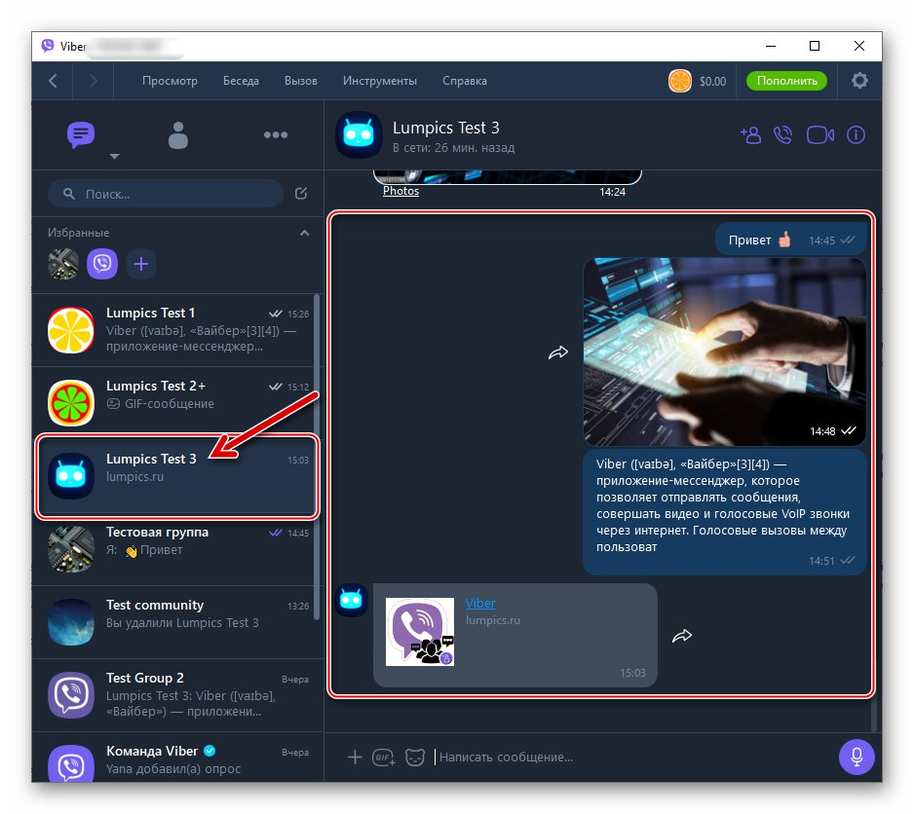Open the Viber favorite avatar in Избранные
The image size is (914, 814).
pyautogui.click(x=102, y=264)
